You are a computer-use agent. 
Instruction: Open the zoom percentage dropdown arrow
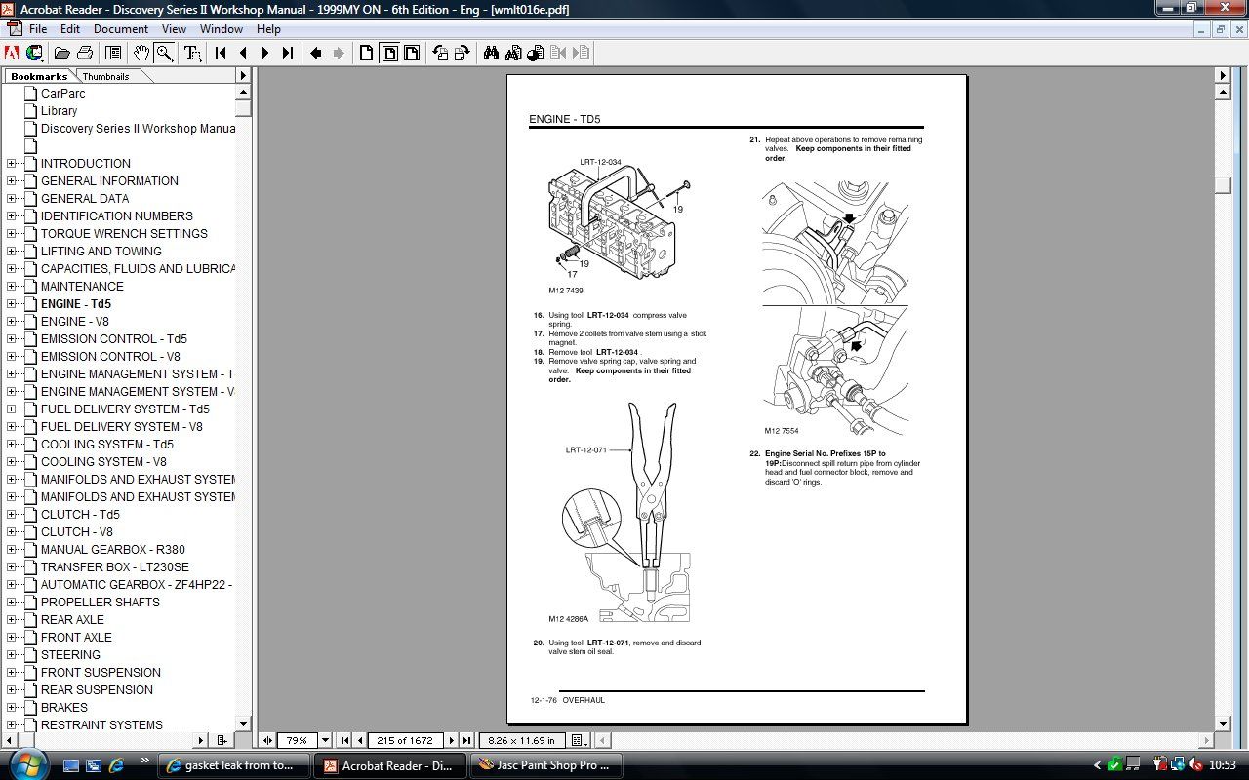click(326, 740)
